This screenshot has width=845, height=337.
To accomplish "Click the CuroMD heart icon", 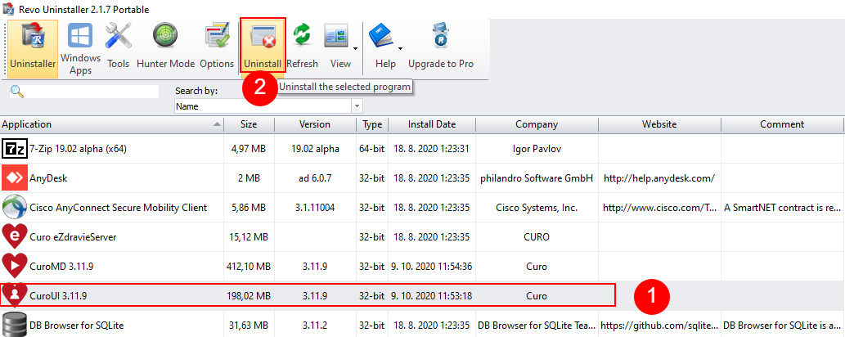I will coord(15,266).
